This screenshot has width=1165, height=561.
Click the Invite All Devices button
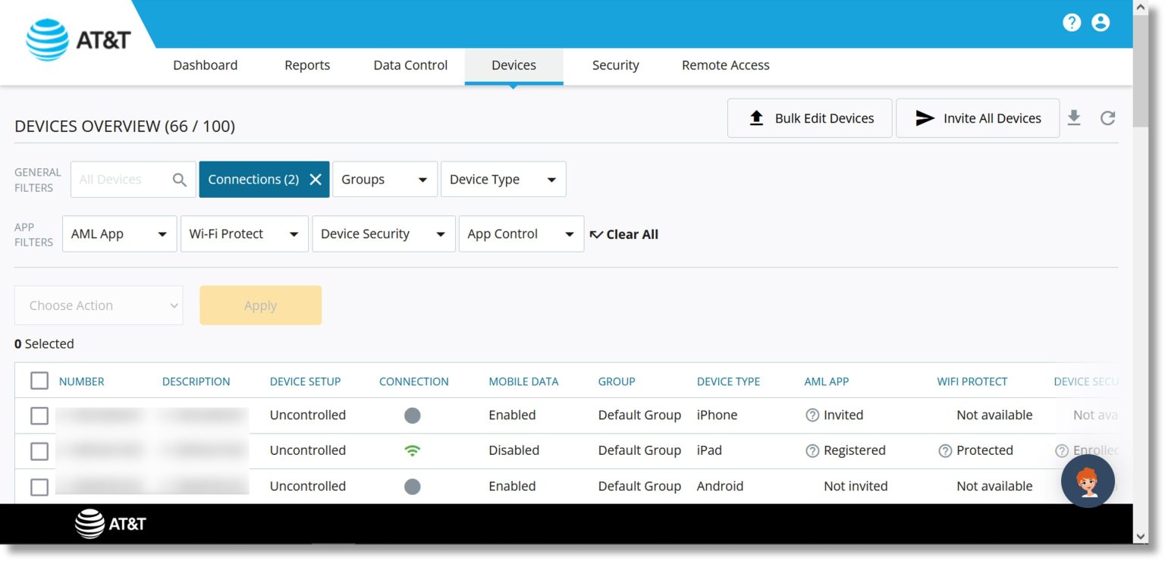pyautogui.click(x=978, y=118)
